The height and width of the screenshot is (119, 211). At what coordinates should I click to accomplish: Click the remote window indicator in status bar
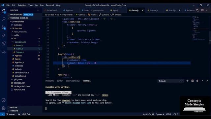(2, 114)
